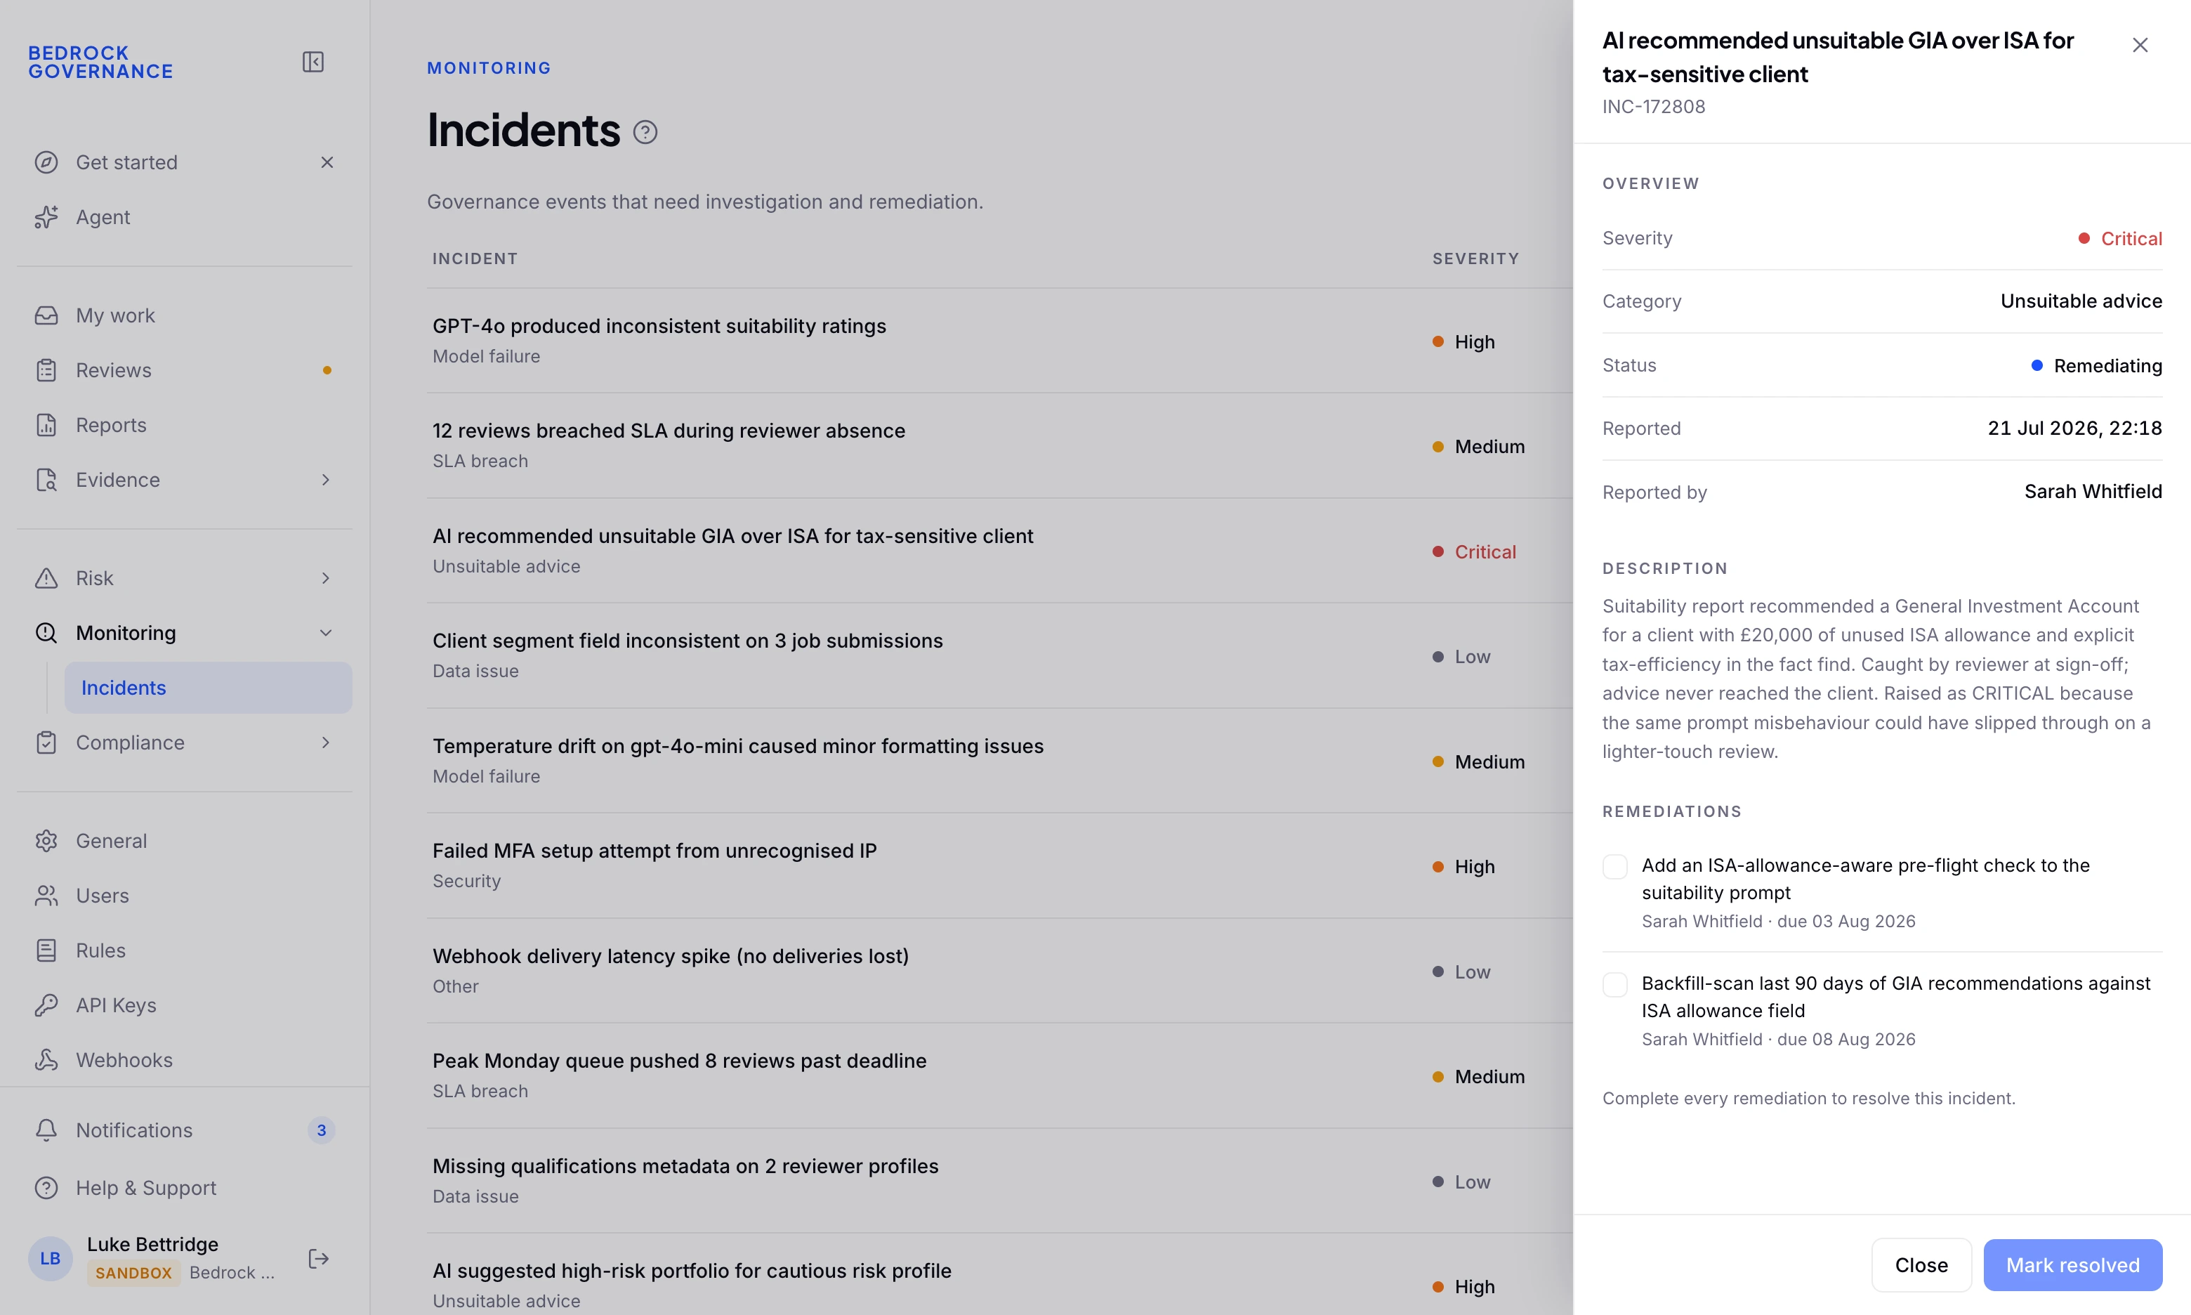Expand the Compliance section chevron
The image size is (2191, 1315).
tap(325, 742)
